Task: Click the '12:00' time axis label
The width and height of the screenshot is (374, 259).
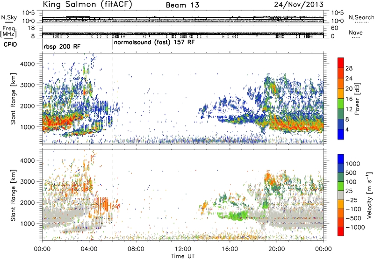Action: (183, 249)
